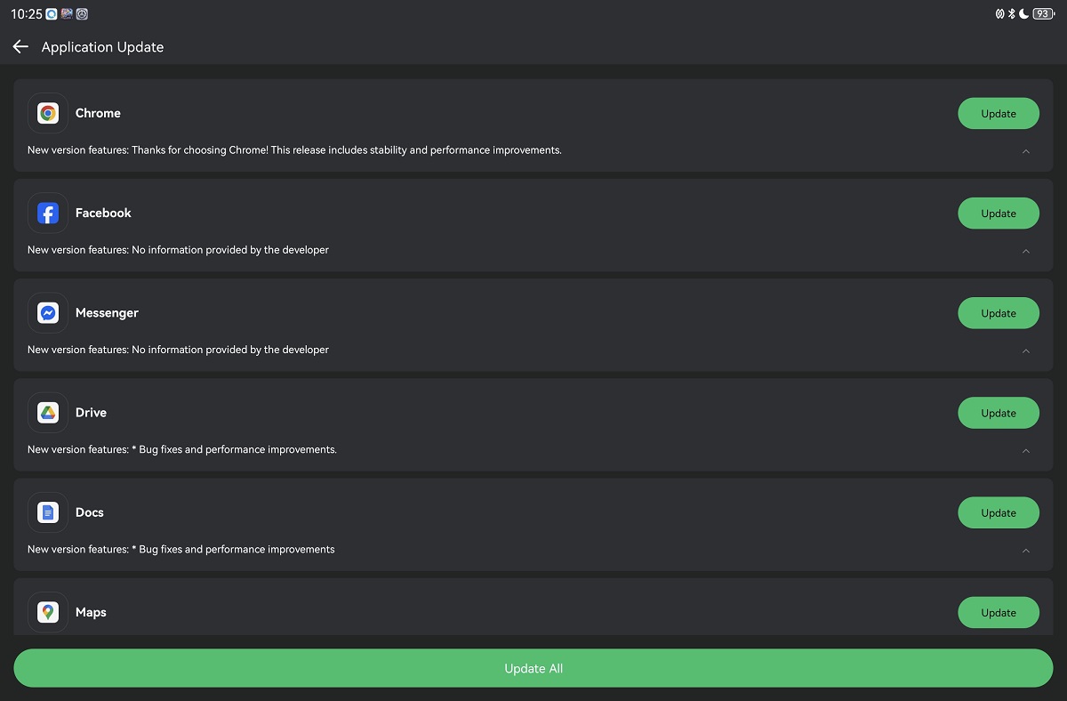The width and height of the screenshot is (1067, 701).
Task: Update the Facebook app
Action: (x=999, y=213)
